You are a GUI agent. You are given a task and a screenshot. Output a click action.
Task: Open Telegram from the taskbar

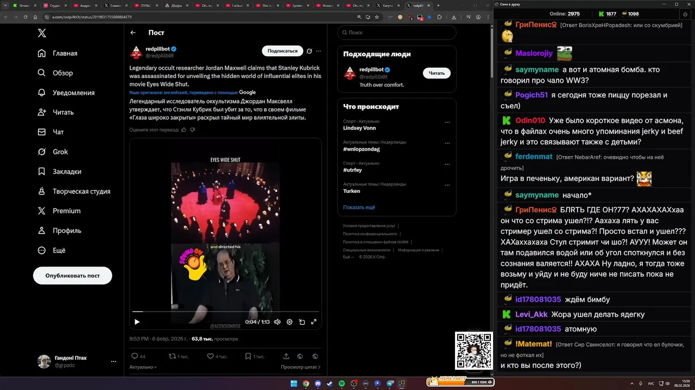coord(389,383)
